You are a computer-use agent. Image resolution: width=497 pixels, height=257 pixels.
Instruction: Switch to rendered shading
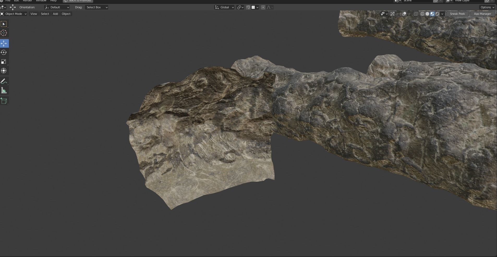(x=437, y=14)
